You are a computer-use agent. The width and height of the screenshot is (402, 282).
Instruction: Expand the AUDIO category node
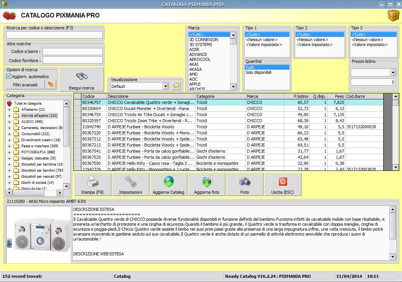(x=9, y=122)
